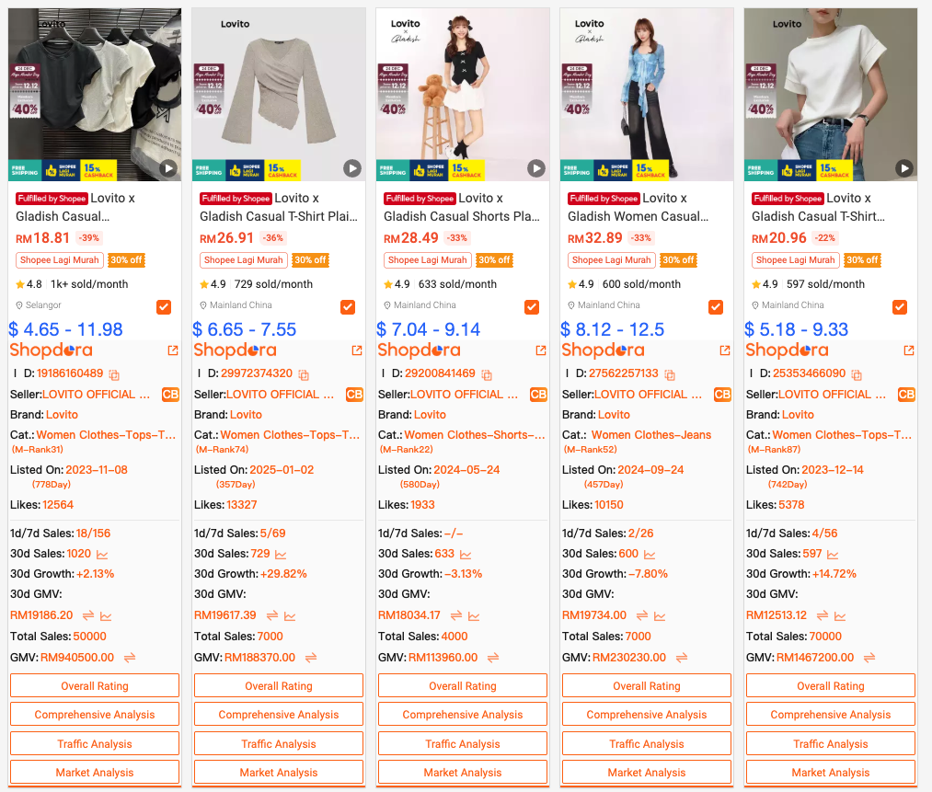
Task: Open Traffic Analysis for third product
Action: pos(463,743)
